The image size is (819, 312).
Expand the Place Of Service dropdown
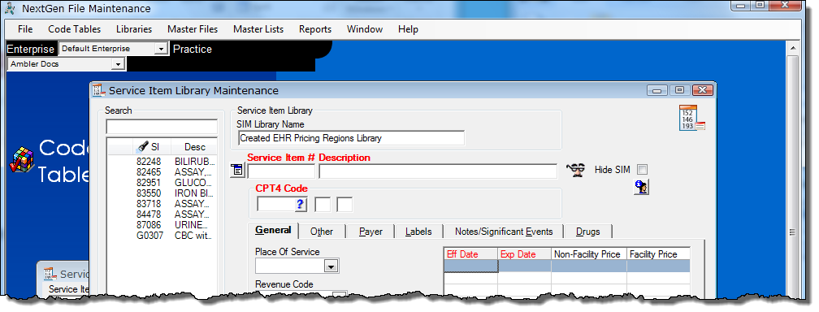(x=331, y=266)
